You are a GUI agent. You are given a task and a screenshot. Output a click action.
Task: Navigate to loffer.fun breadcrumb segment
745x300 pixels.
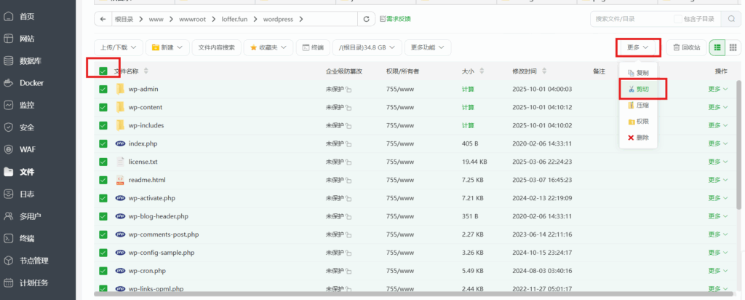234,20
